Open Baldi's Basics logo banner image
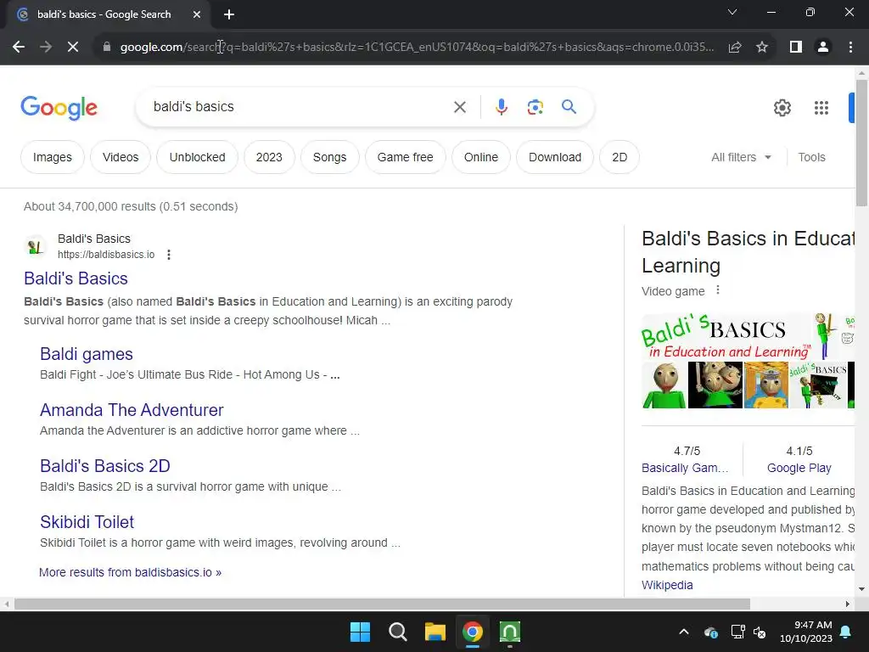This screenshot has width=869, height=652. (x=726, y=336)
